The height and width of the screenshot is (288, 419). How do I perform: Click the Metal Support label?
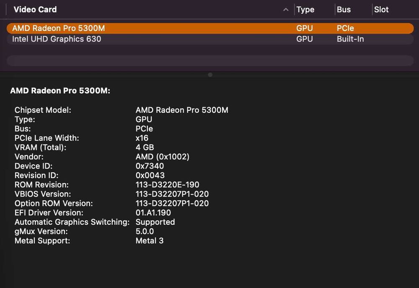tap(42, 241)
